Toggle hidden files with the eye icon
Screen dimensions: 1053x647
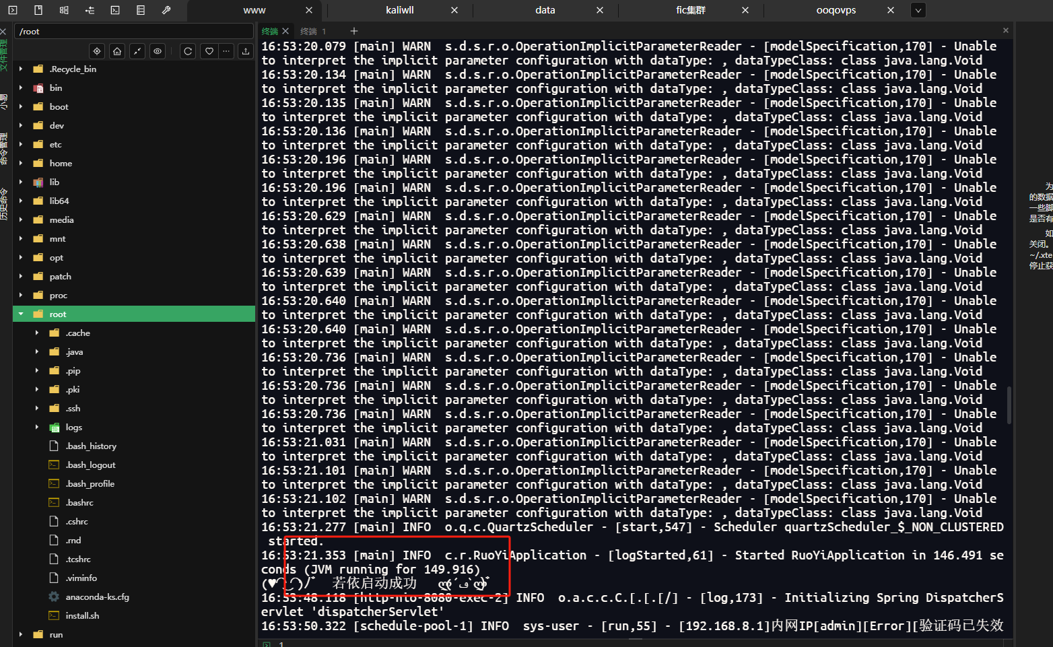pyautogui.click(x=158, y=51)
